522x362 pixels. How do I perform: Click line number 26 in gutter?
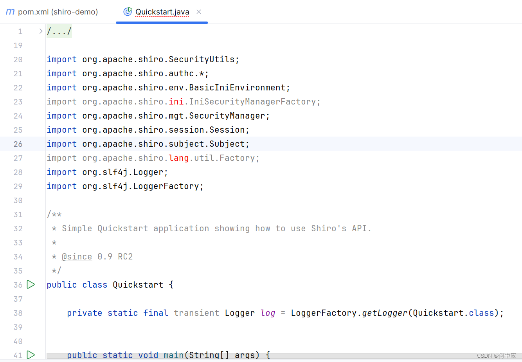[x=18, y=144]
